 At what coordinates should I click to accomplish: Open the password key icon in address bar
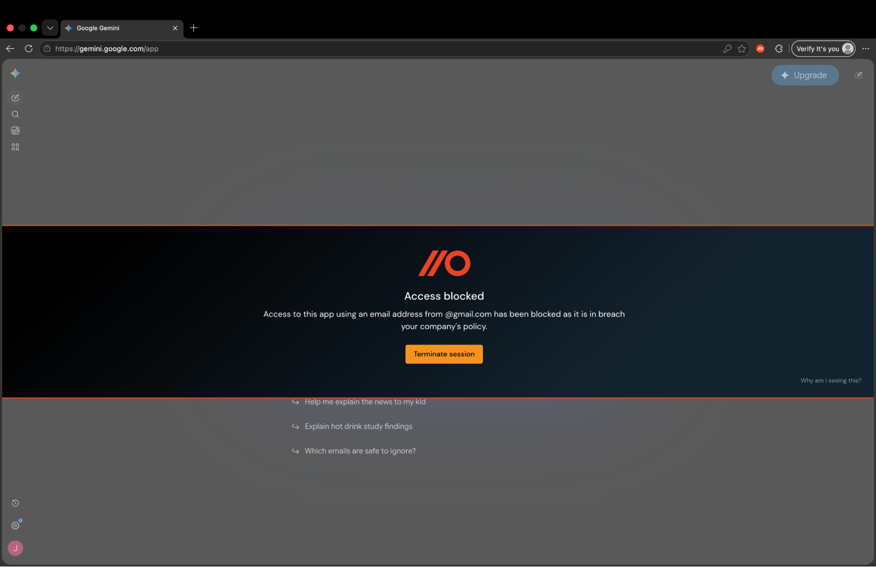tap(727, 49)
